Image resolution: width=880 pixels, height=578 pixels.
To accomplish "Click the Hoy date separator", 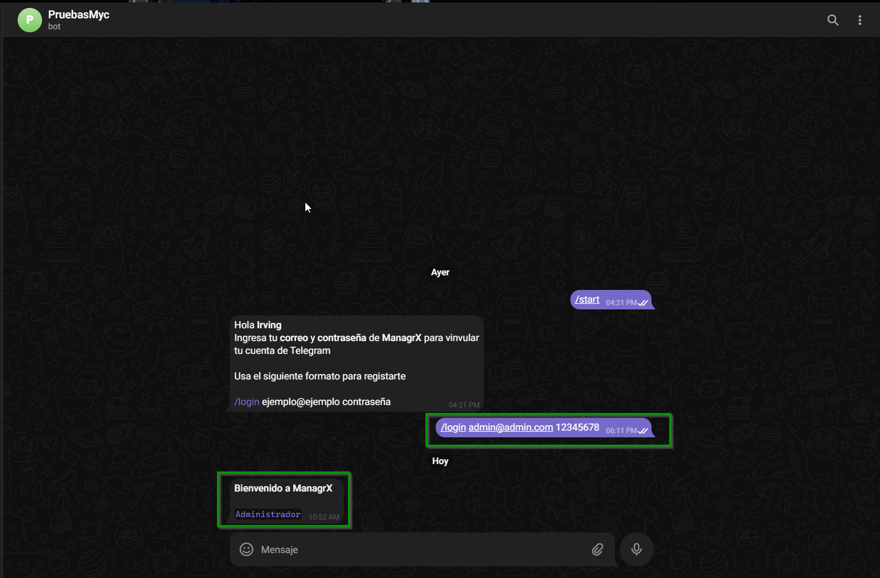I will tap(440, 461).
